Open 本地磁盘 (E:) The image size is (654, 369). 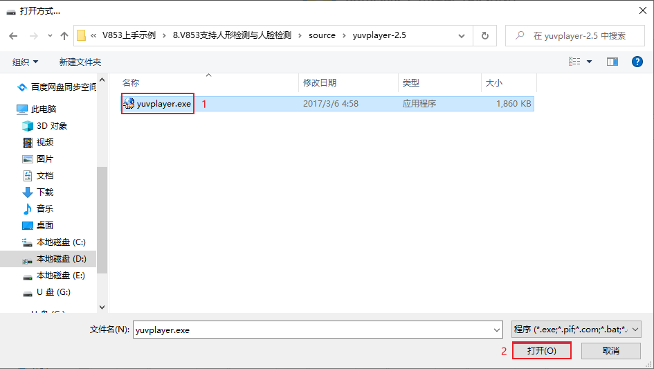[x=61, y=276]
